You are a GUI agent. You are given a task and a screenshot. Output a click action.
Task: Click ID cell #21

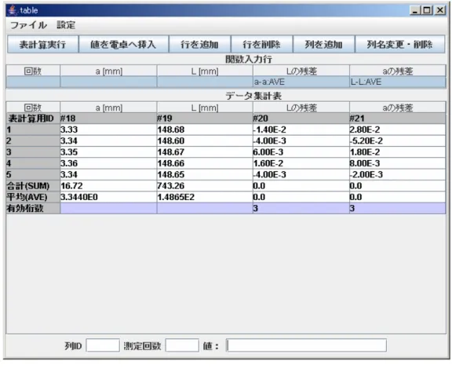397,119
